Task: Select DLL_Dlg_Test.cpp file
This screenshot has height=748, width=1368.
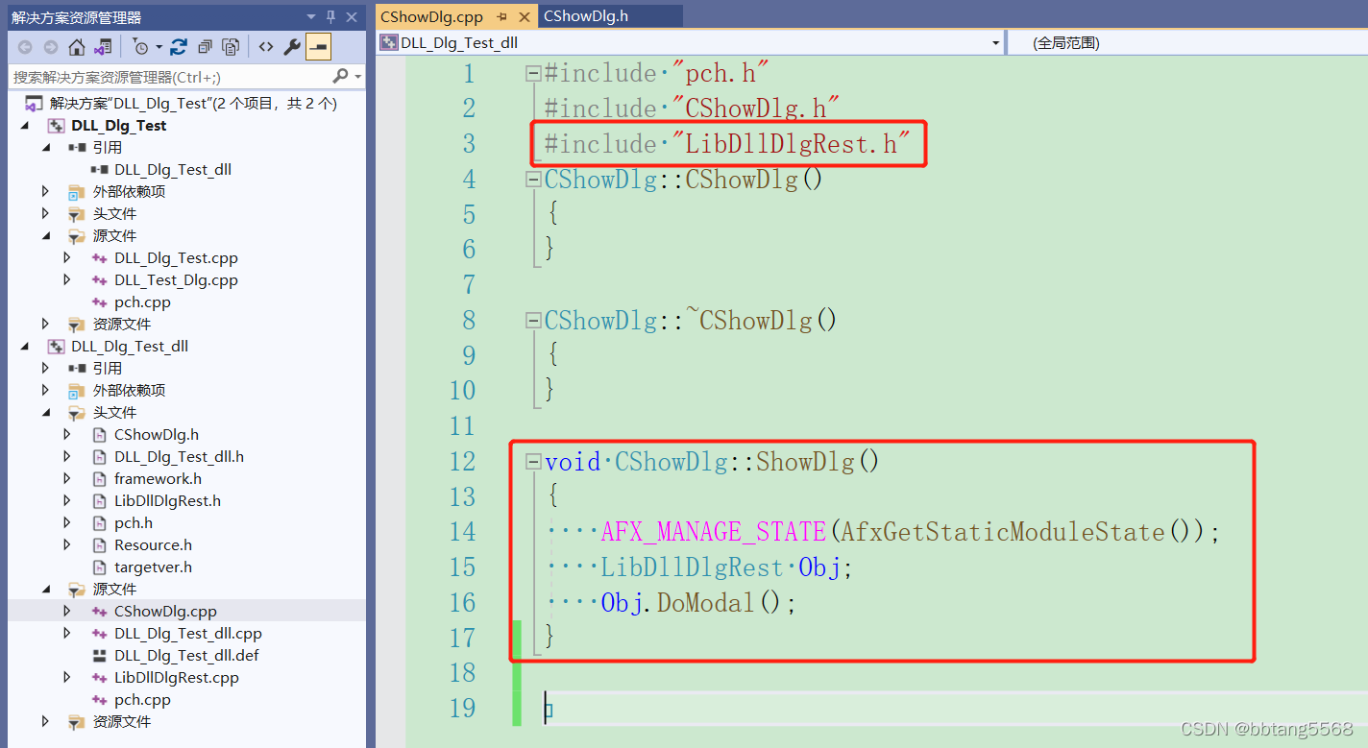Action: 176,258
